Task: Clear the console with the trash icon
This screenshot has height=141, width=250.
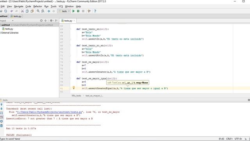Action: tap(2, 126)
